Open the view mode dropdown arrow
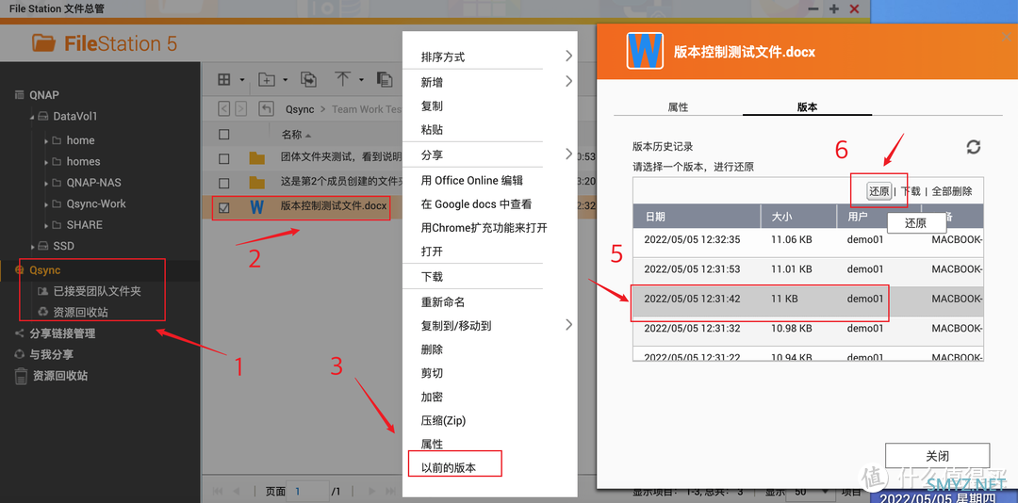The height and width of the screenshot is (503, 1018). [242, 80]
